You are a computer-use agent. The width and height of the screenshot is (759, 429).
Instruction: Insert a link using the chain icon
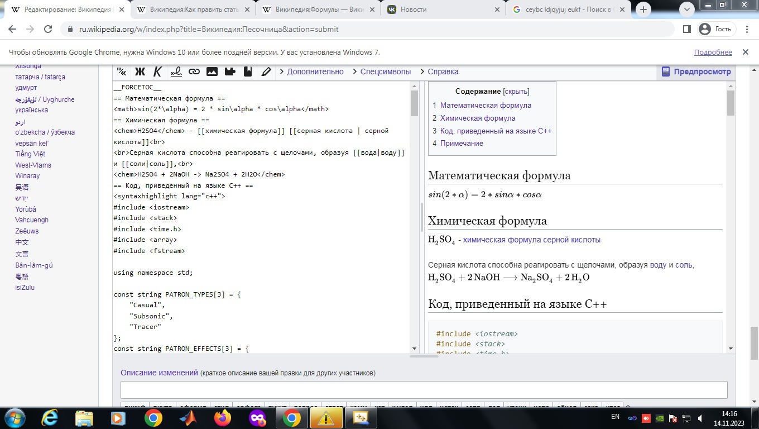point(194,71)
